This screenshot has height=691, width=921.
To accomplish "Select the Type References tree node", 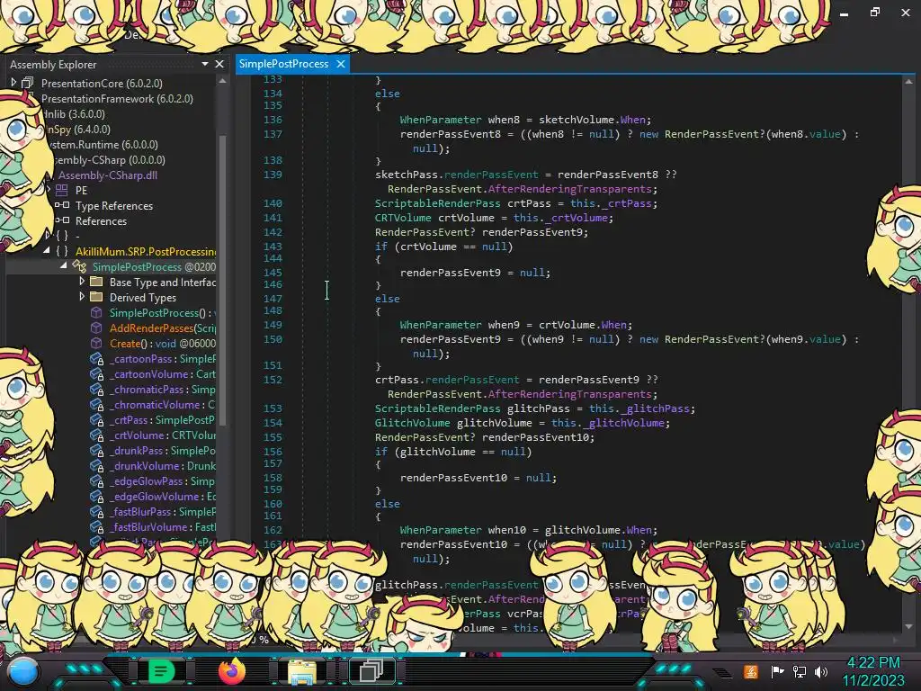I will point(114,206).
